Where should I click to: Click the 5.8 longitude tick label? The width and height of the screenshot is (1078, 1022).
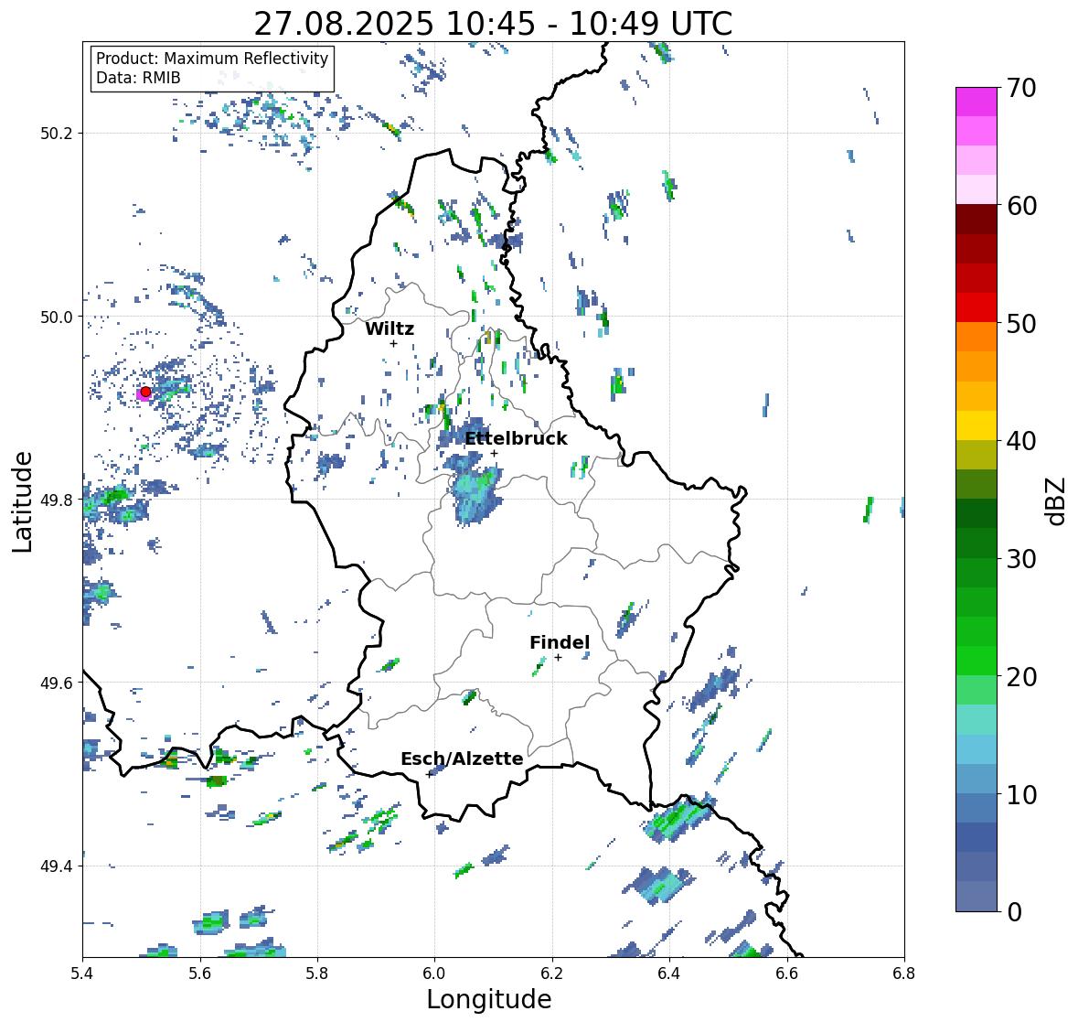click(317, 974)
